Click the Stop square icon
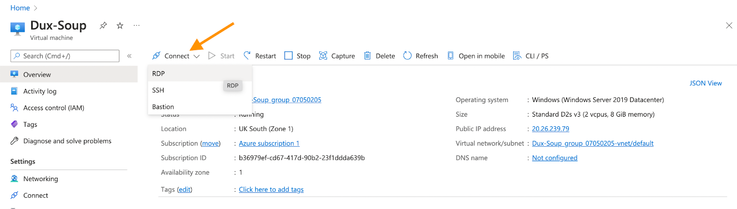The height and width of the screenshot is (209, 737). 288,56
